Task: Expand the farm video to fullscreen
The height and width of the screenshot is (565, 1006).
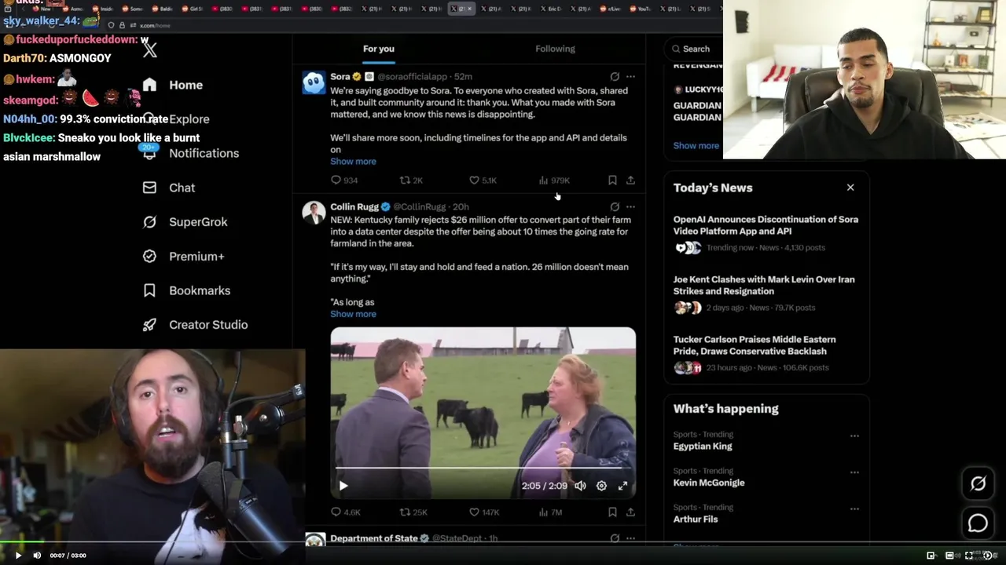Action: (622, 486)
